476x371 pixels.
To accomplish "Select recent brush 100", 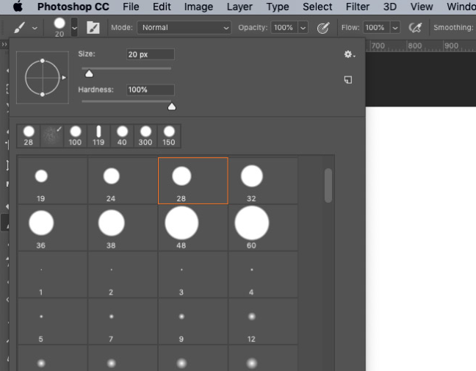I will (75, 136).
